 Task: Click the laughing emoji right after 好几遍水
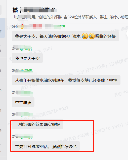(85, 36)
